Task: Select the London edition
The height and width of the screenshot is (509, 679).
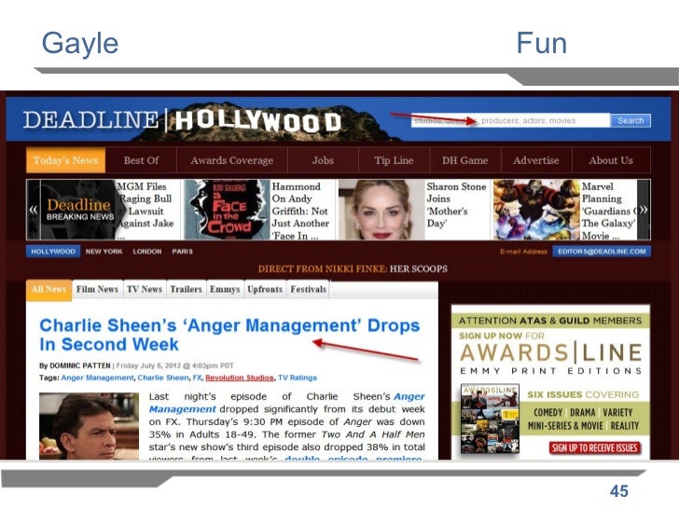Action: pyautogui.click(x=147, y=252)
